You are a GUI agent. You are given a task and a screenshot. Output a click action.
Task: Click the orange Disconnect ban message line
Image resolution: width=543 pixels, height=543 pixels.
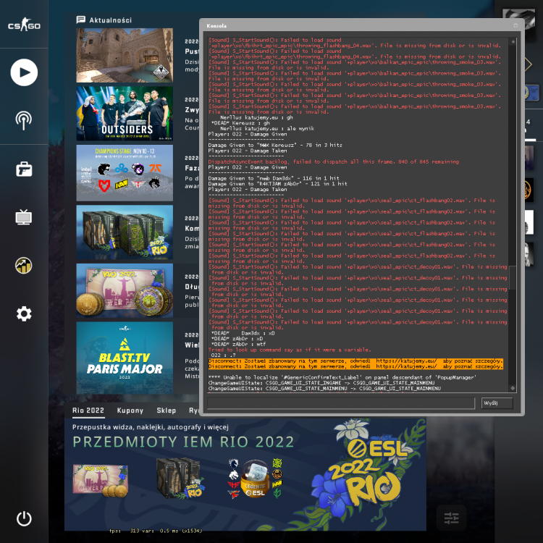[x=355, y=363]
